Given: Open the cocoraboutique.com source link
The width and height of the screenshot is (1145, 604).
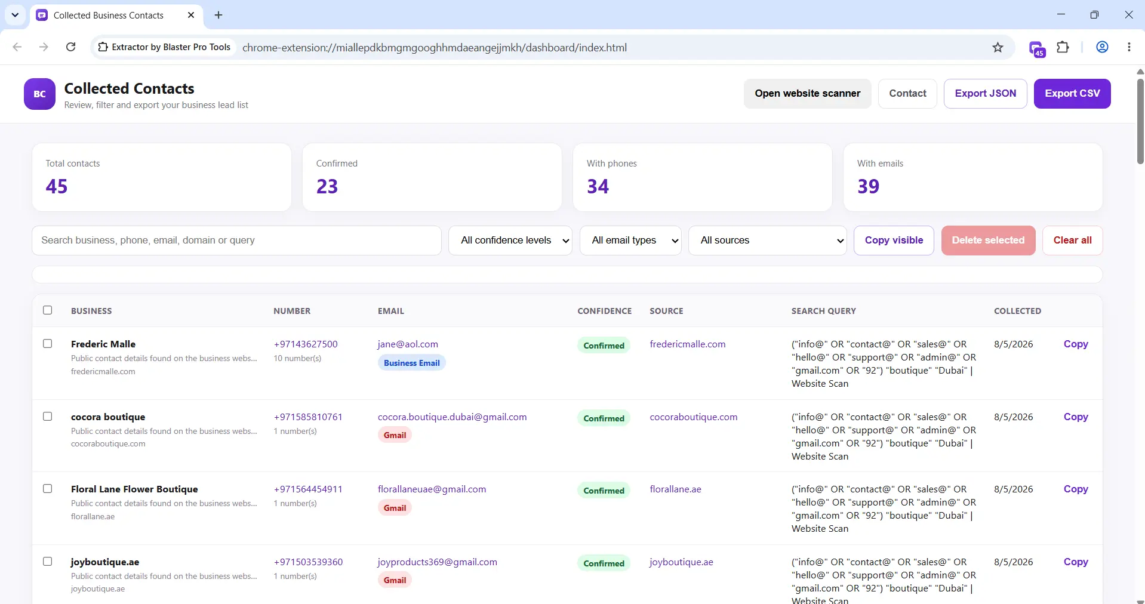Looking at the screenshot, I should point(694,417).
